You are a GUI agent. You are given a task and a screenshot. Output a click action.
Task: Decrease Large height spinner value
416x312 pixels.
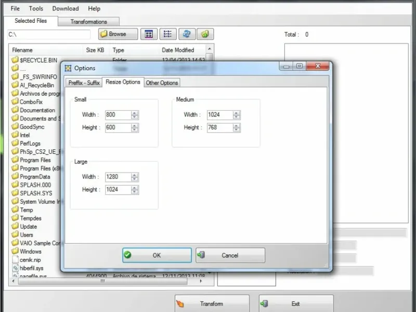tap(135, 192)
